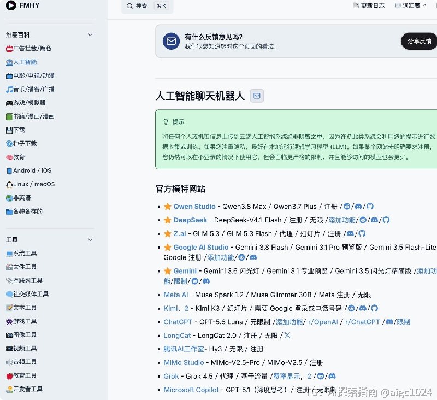Viewport: 437px width, 400px height.
Task: Open 系统工具 in the sidebar
Action: click(21, 254)
